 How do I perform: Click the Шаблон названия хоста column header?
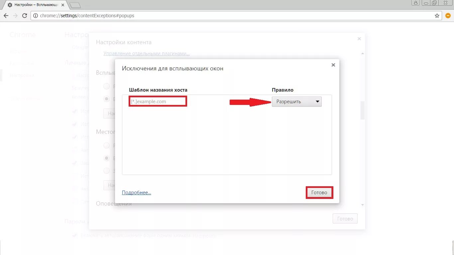(x=158, y=90)
